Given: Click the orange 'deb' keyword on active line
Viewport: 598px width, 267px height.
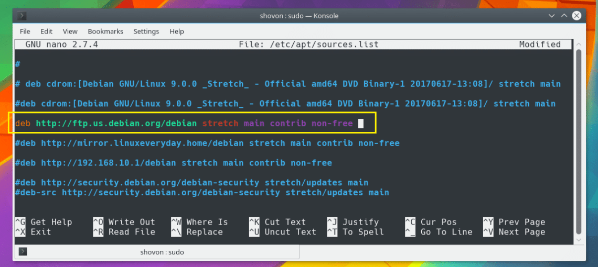Looking at the screenshot, I should (23, 124).
